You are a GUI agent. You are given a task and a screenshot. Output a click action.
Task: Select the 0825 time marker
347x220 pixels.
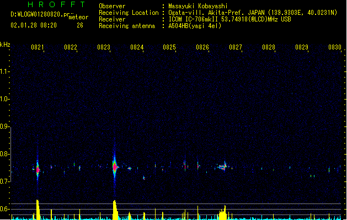tap(169, 47)
